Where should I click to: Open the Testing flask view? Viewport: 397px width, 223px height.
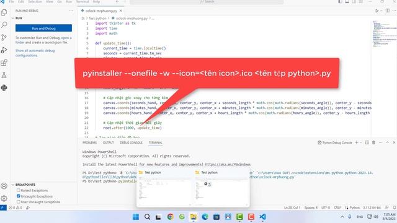[x=4, y=75]
